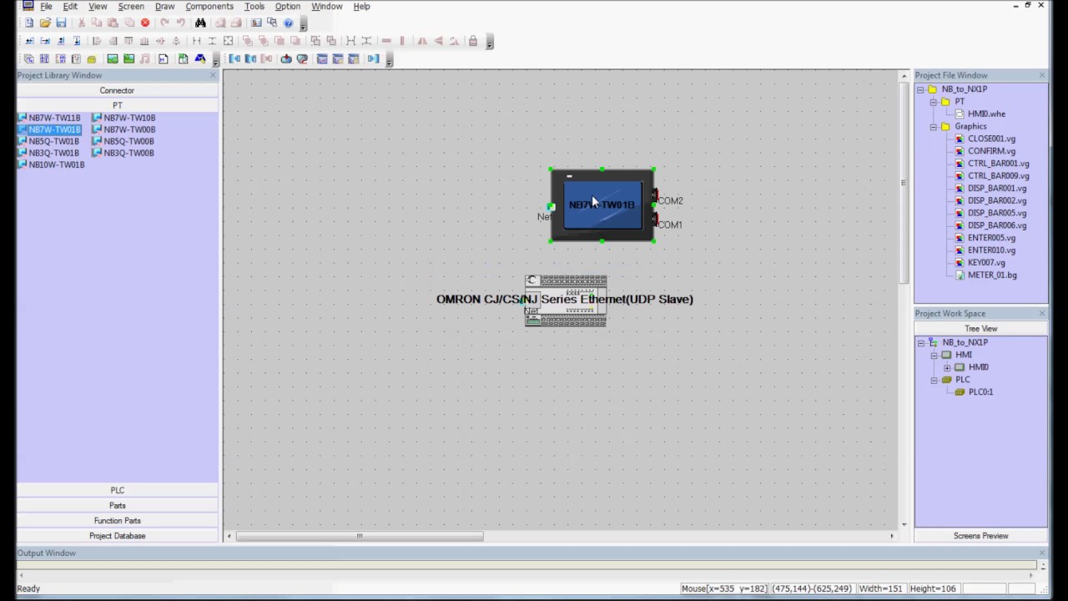Screen dimensions: 1068x601
Task: Switch to the Tree View tab
Action: pos(981,329)
